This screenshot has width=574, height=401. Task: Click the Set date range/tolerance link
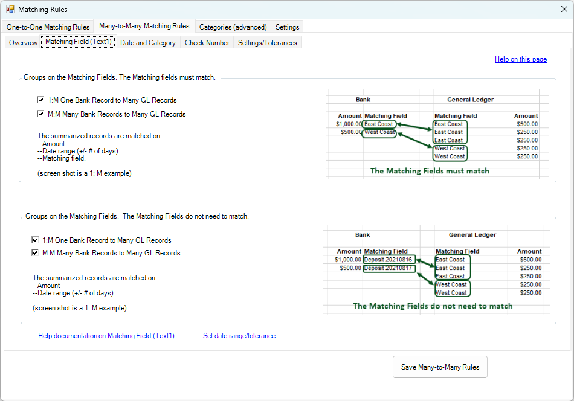[x=239, y=336]
